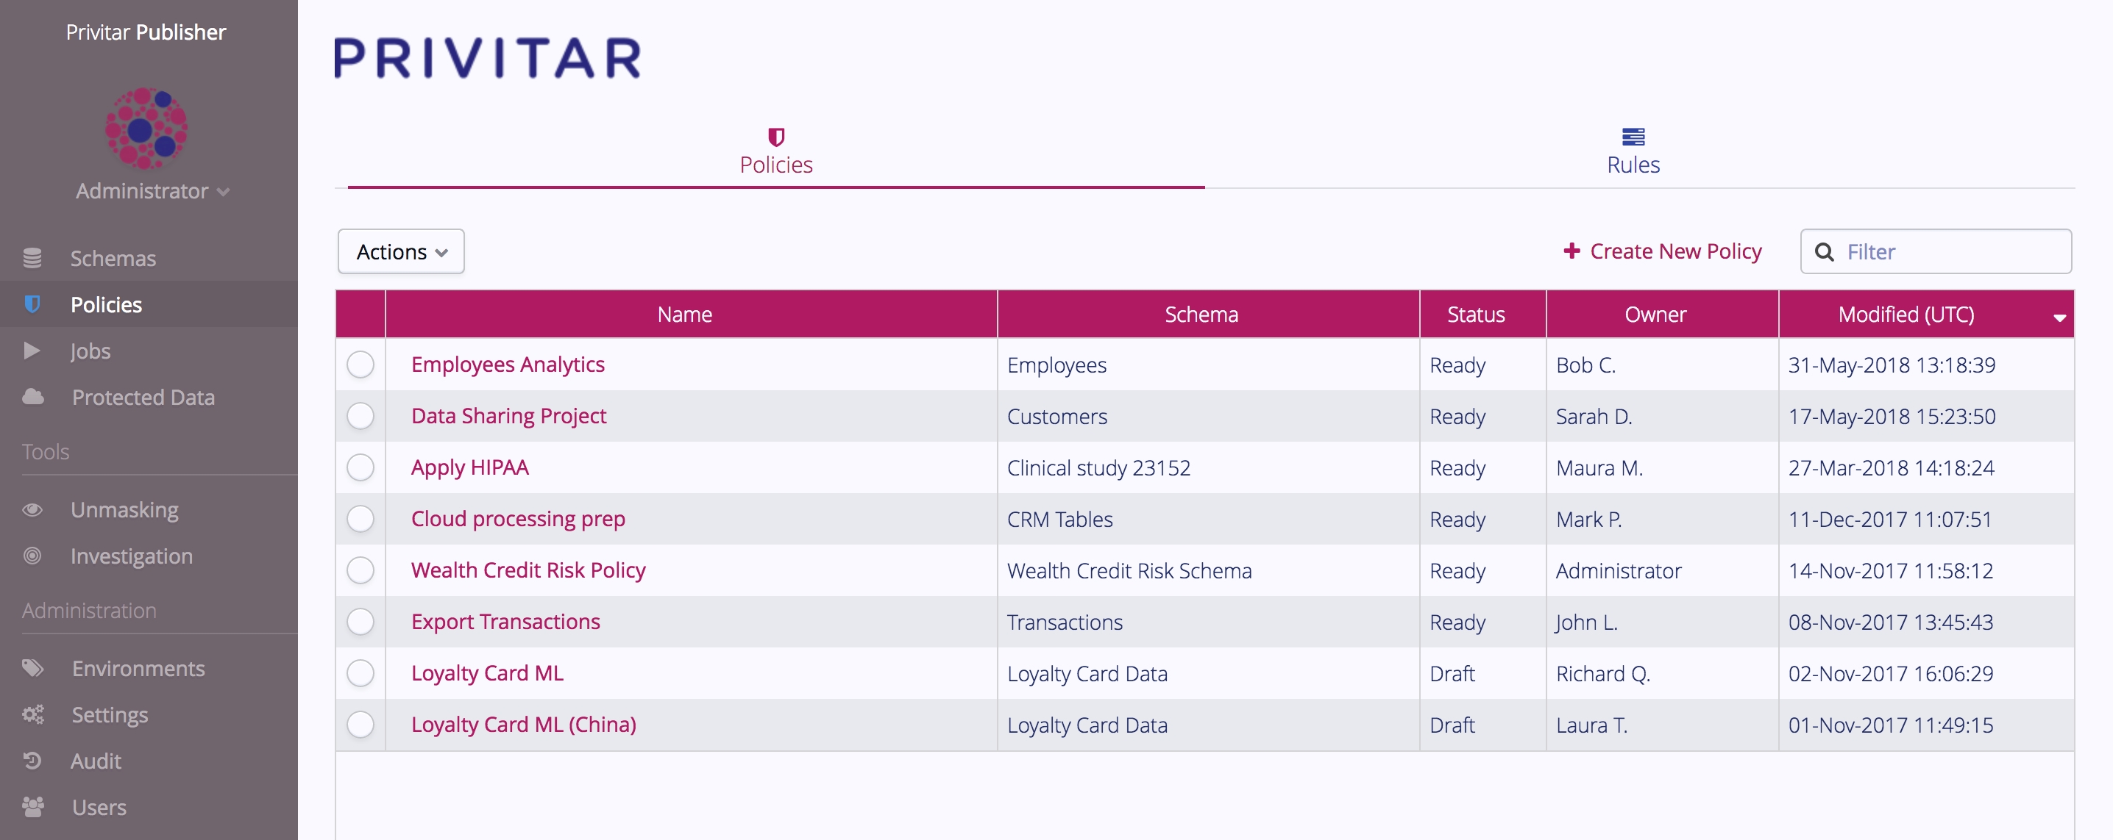The width and height of the screenshot is (2113, 840).
Task: Sort by the Name column header
Action: tap(691, 314)
